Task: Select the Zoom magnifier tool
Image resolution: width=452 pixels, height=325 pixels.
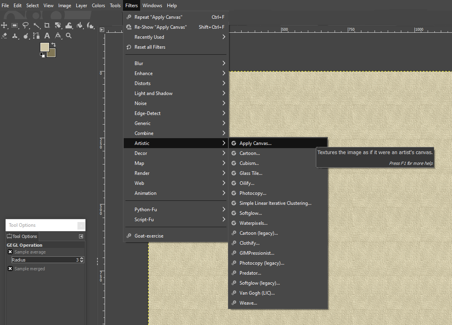Action: pos(69,36)
